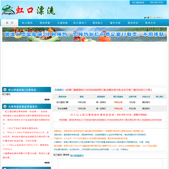This screenshot has height=169, width=169.
Task: Click the 票务名称 column header
Action: [62, 97]
